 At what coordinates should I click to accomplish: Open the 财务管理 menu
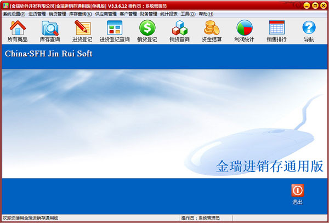coord(149,14)
